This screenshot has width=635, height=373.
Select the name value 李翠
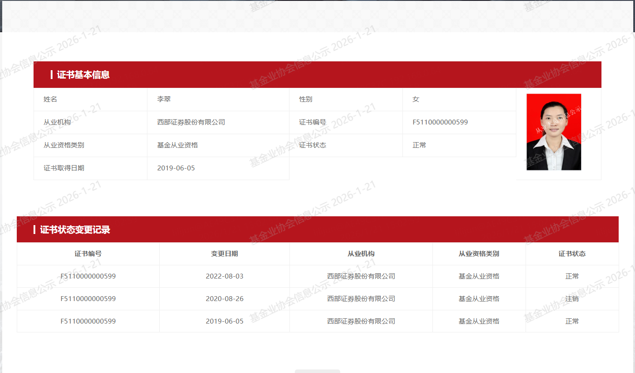(164, 99)
